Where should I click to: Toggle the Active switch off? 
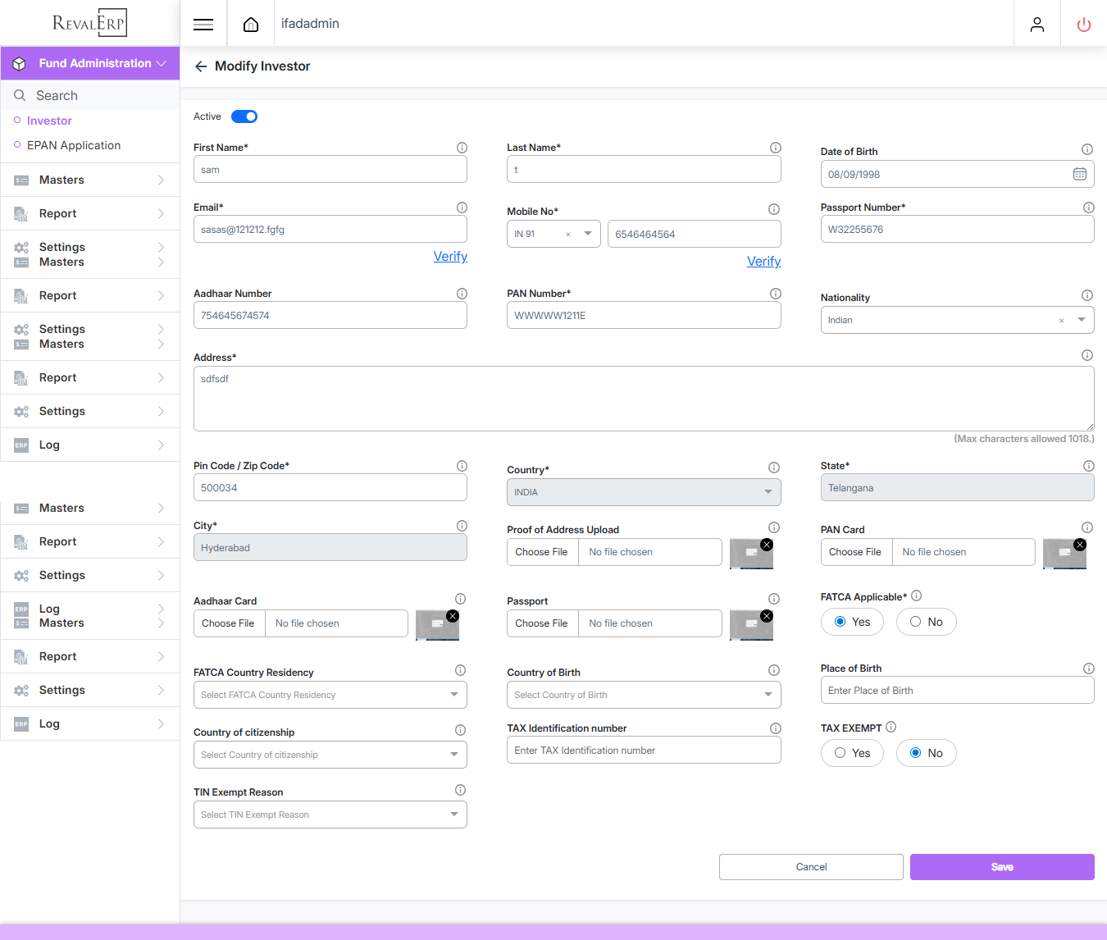coord(244,116)
